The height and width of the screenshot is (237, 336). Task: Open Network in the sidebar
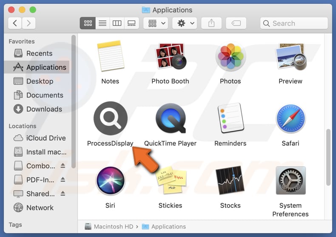click(x=37, y=208)
